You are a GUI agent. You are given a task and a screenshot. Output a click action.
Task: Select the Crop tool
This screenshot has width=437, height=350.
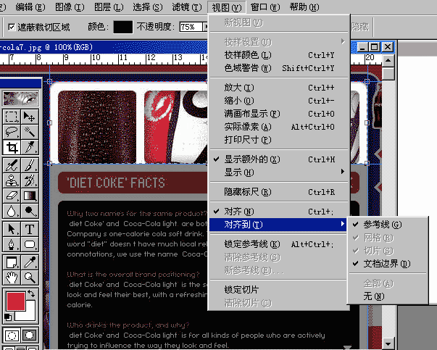point(12,147)
